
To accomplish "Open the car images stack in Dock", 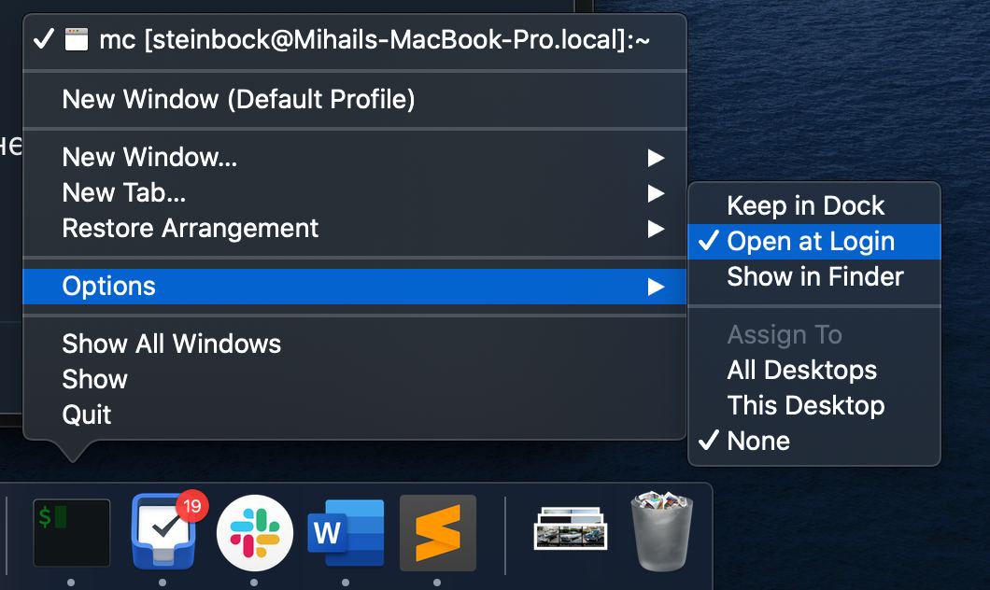I will click(x=571, y=528).
